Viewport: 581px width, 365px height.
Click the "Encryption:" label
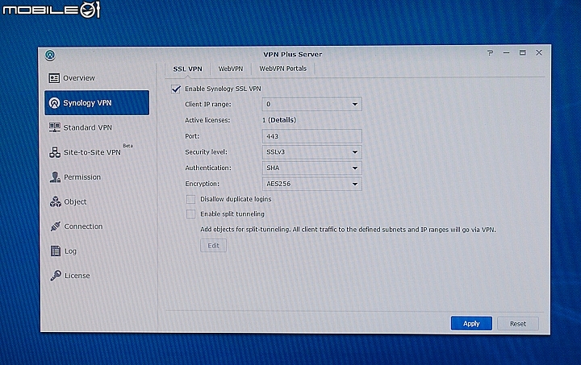pos(202,184)
